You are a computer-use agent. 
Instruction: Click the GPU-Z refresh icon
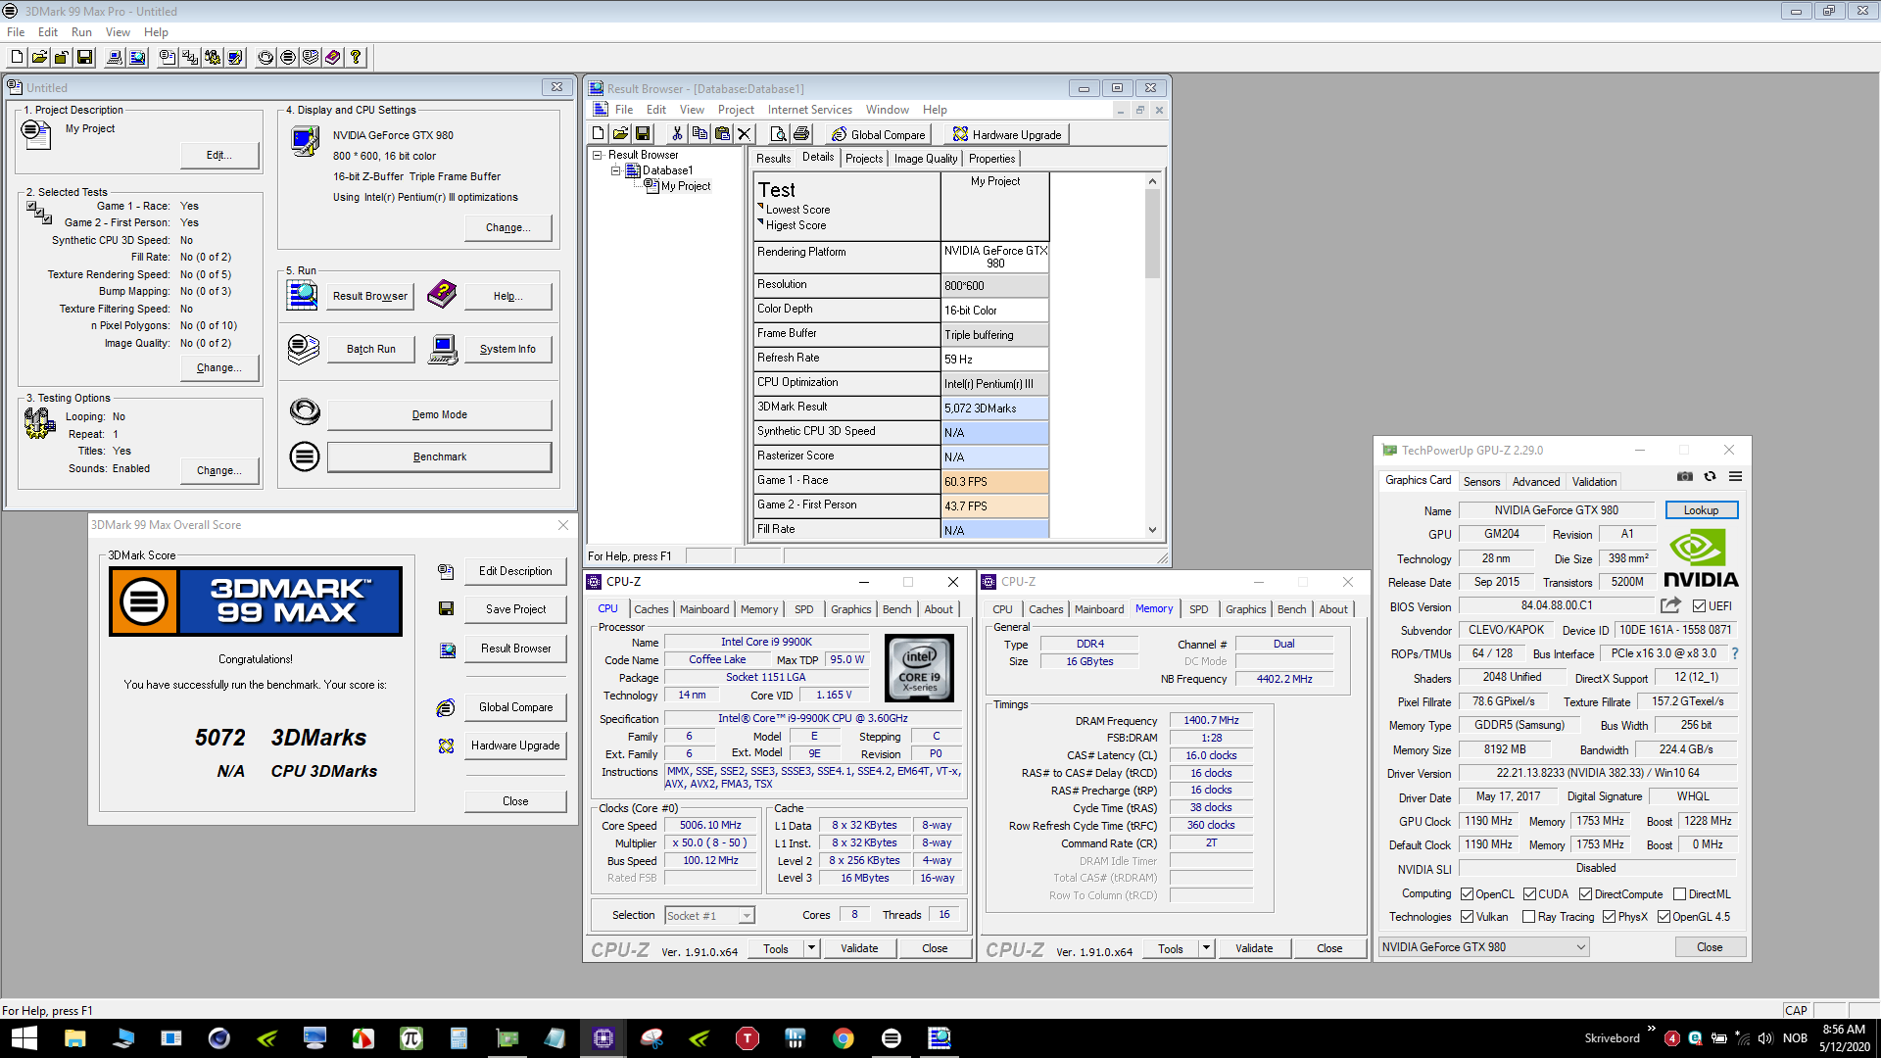pos(1711,477)
